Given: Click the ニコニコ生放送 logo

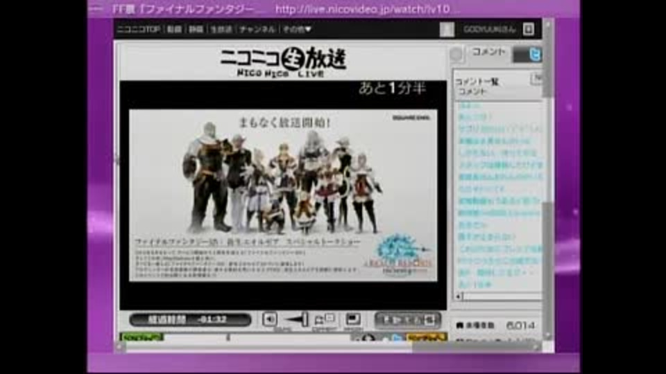Looking at the screenshot, I should click(x=283, y=62).
